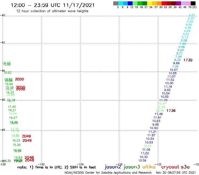
Task: Select the orange swatch in the legend bar
Action: [159, 3]
